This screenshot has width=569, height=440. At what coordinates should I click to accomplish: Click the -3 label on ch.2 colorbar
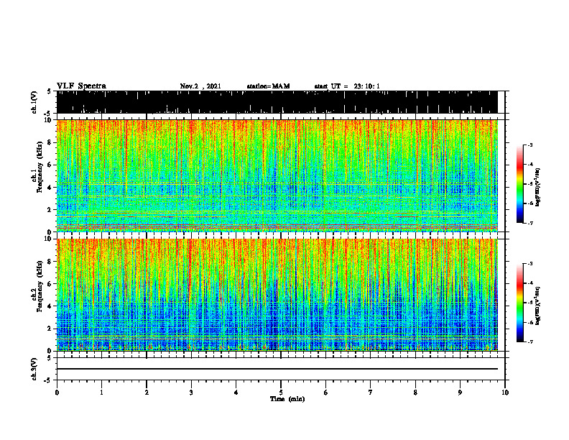click(x=530, y=264)
